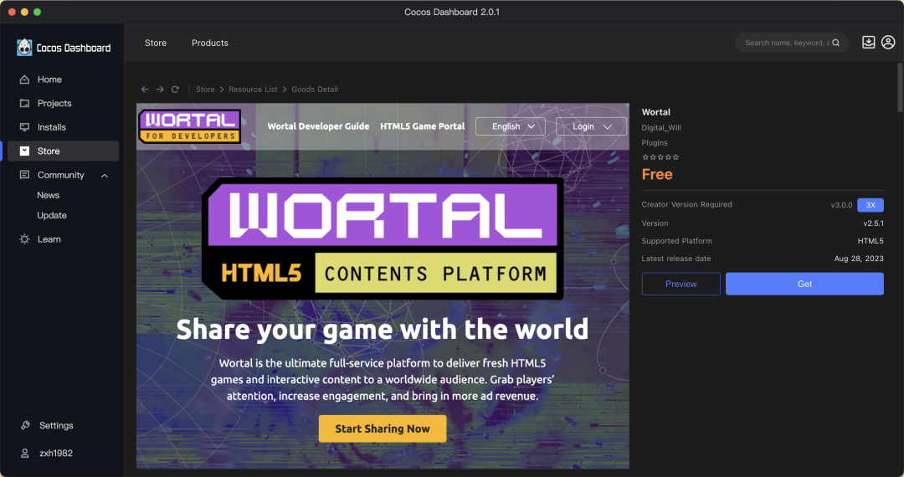The width and height of the screenshot is (904, 477).
Task: Click the Cocos Dashboard logo icon
Action: tap(24, 47)
